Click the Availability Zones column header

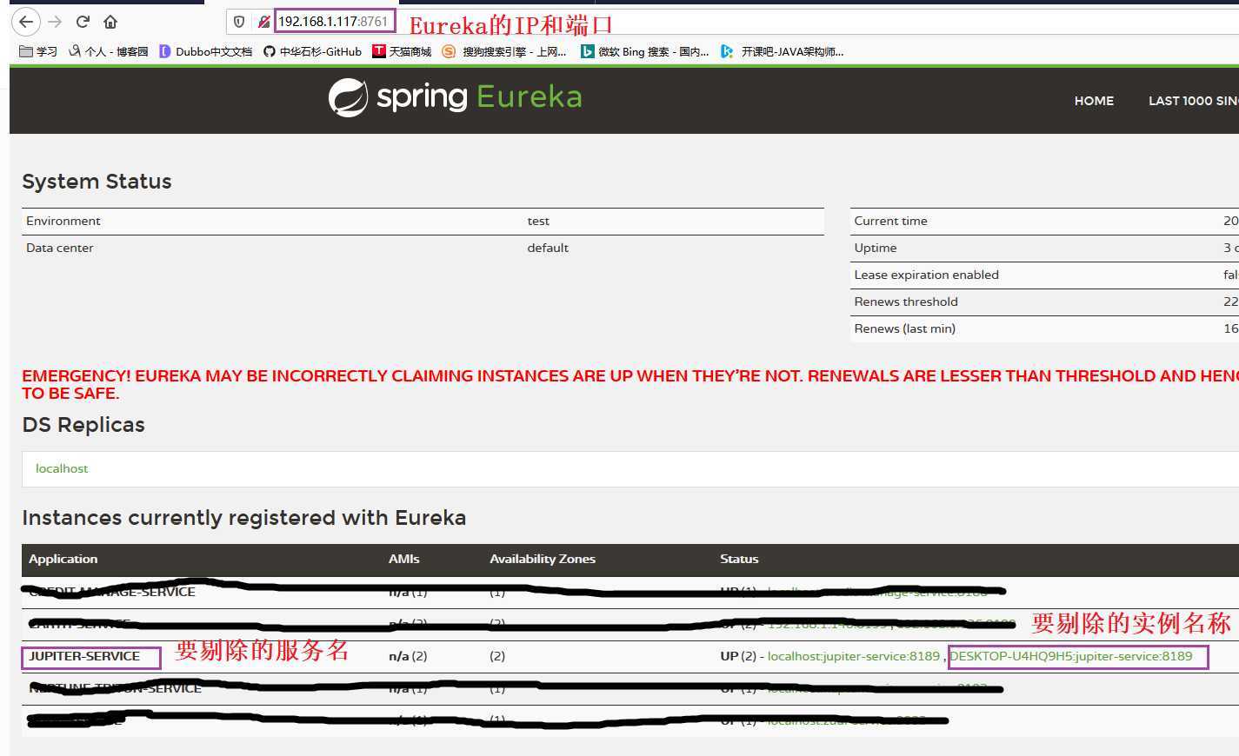[543, 559]
